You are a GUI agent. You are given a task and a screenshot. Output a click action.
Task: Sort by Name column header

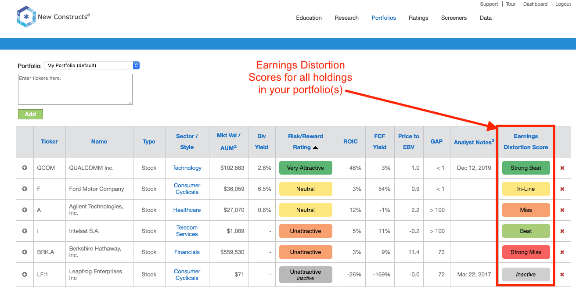(99, 142)
